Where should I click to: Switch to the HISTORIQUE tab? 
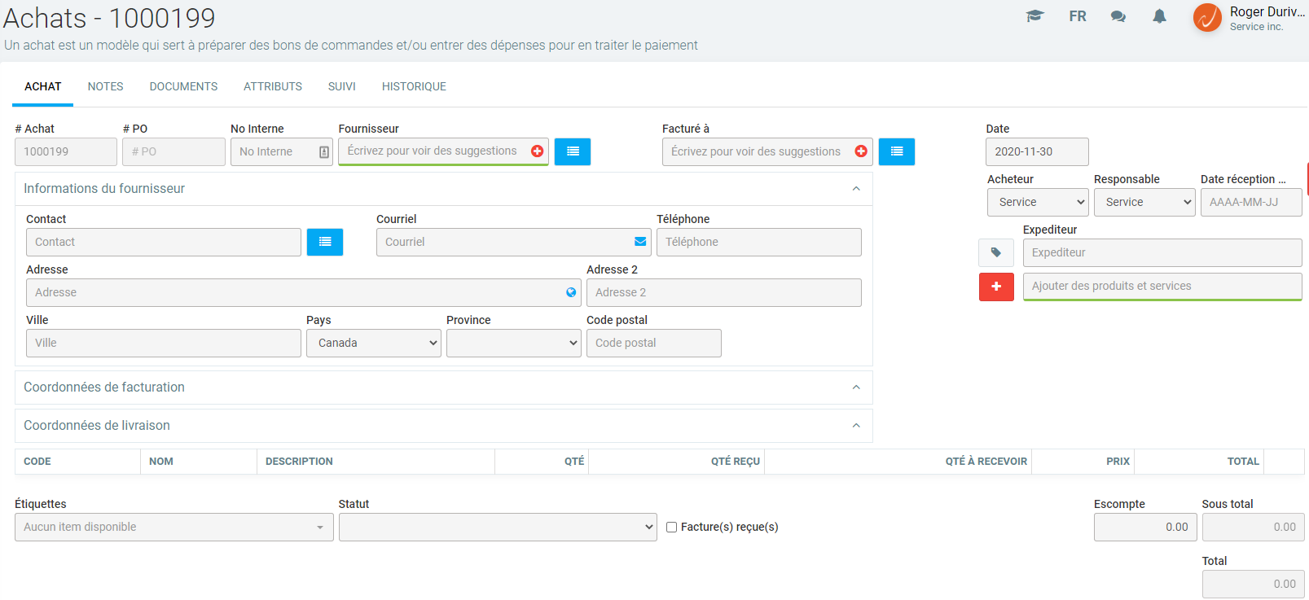point(414,86)
